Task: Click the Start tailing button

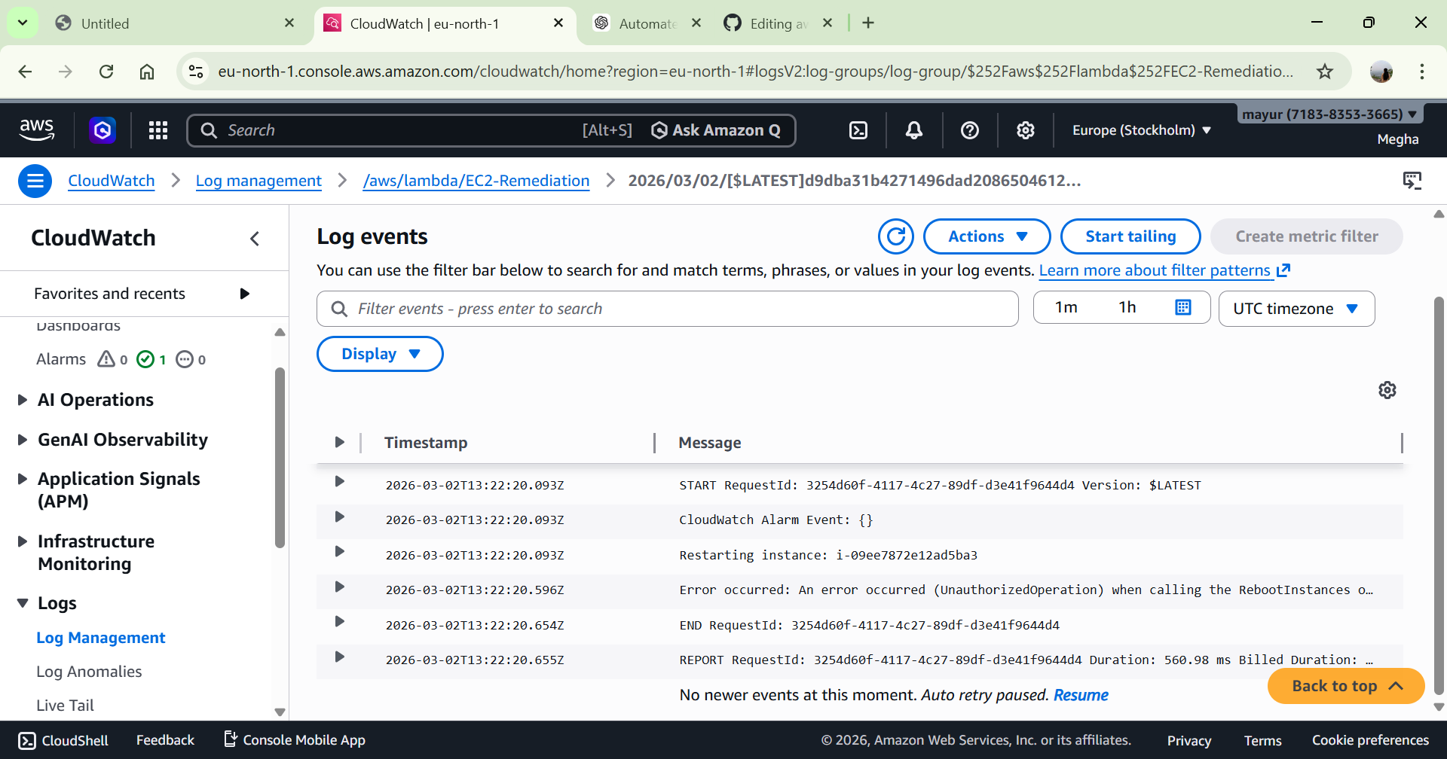Action: pos(1130,236)
